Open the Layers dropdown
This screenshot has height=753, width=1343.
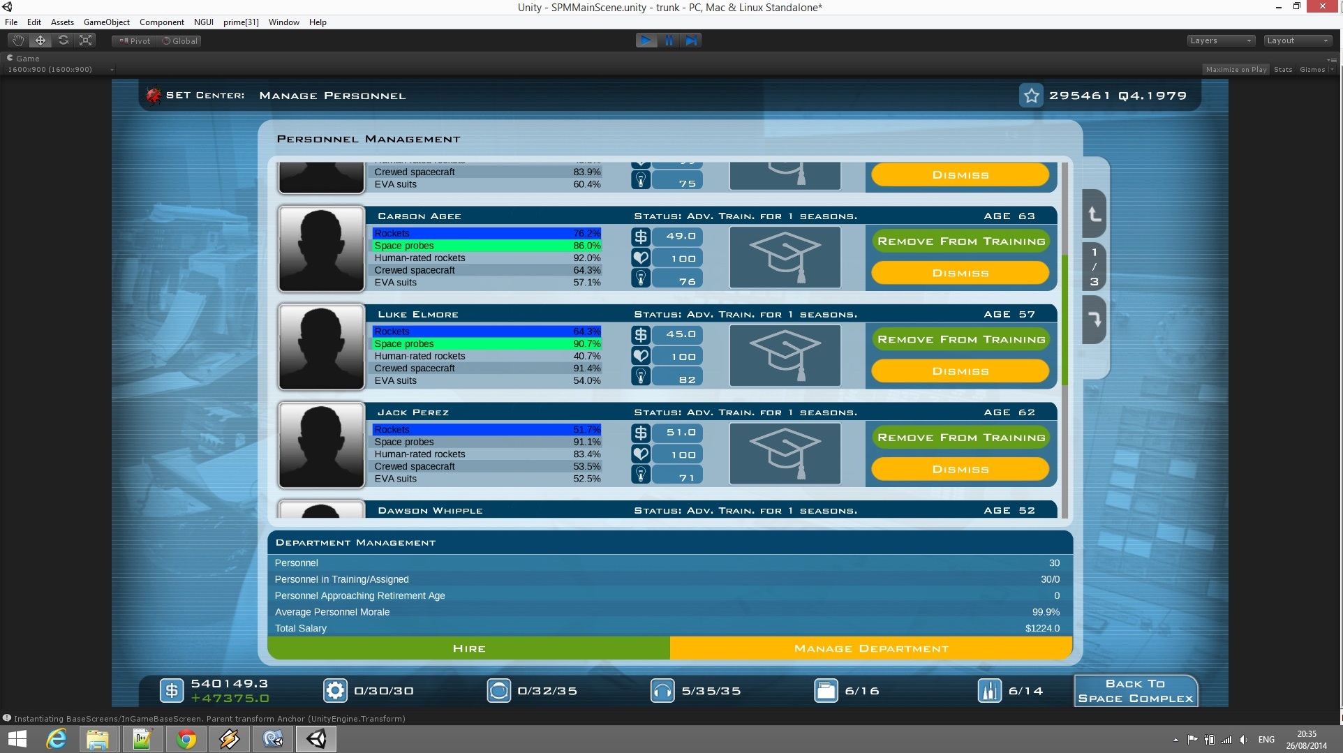(1221, 40)
